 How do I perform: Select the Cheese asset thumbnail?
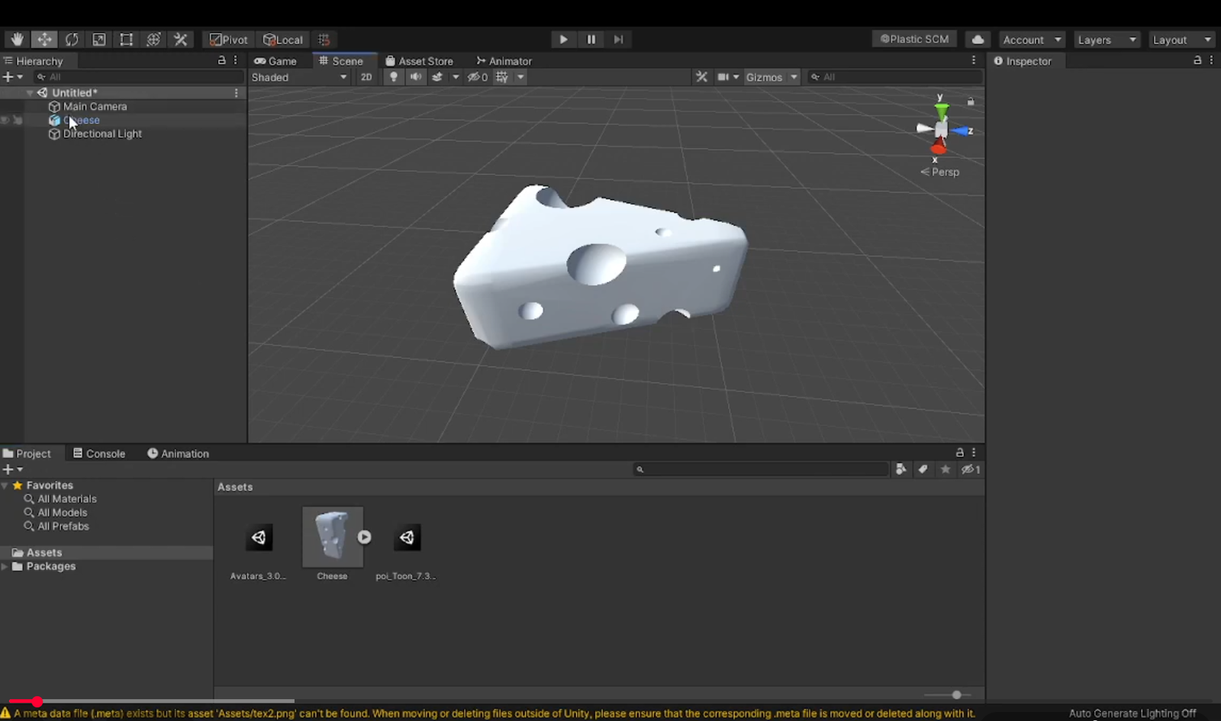333,536
